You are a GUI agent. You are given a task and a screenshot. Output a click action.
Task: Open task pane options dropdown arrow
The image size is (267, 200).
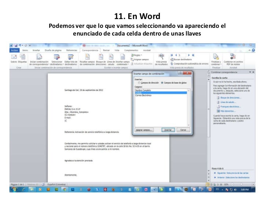pos(250,72)
